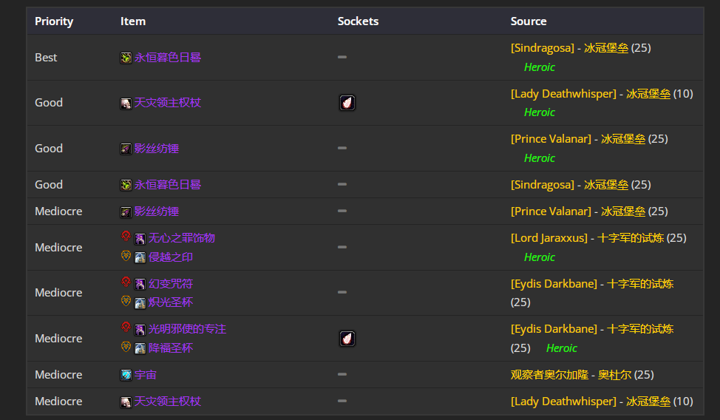Click the socket gem icon in the Good 天灾领主权杖 row
720x420 pixels.
click(x=347, y=103)
